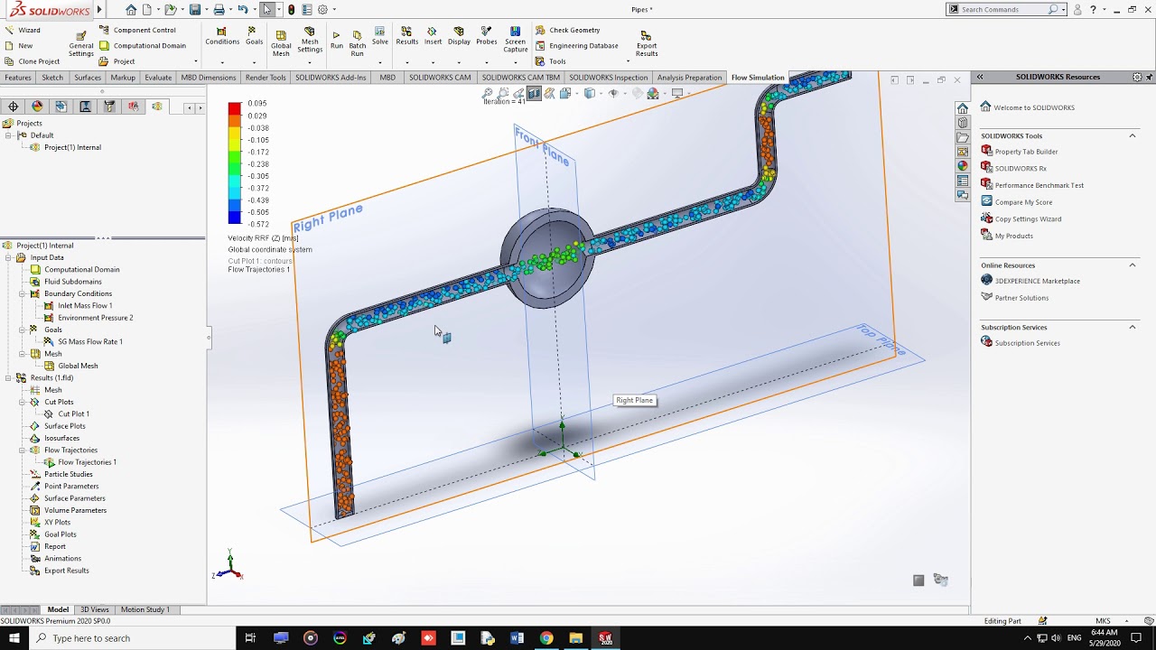Screen dimensions: 1156x650
Task: Open the Analysis Preparation tab
Action: pyautogui.click(x=689, y=78)
